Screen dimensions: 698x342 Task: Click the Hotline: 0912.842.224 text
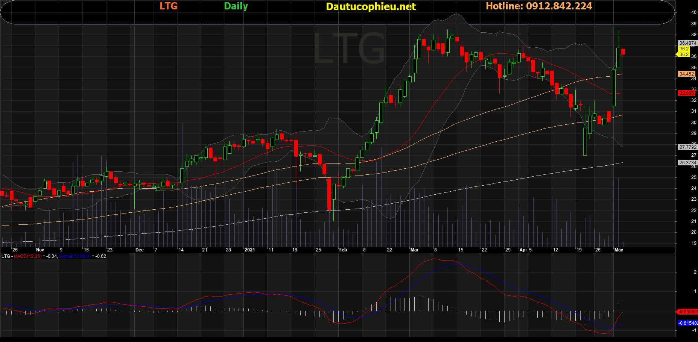pos(539,6)
